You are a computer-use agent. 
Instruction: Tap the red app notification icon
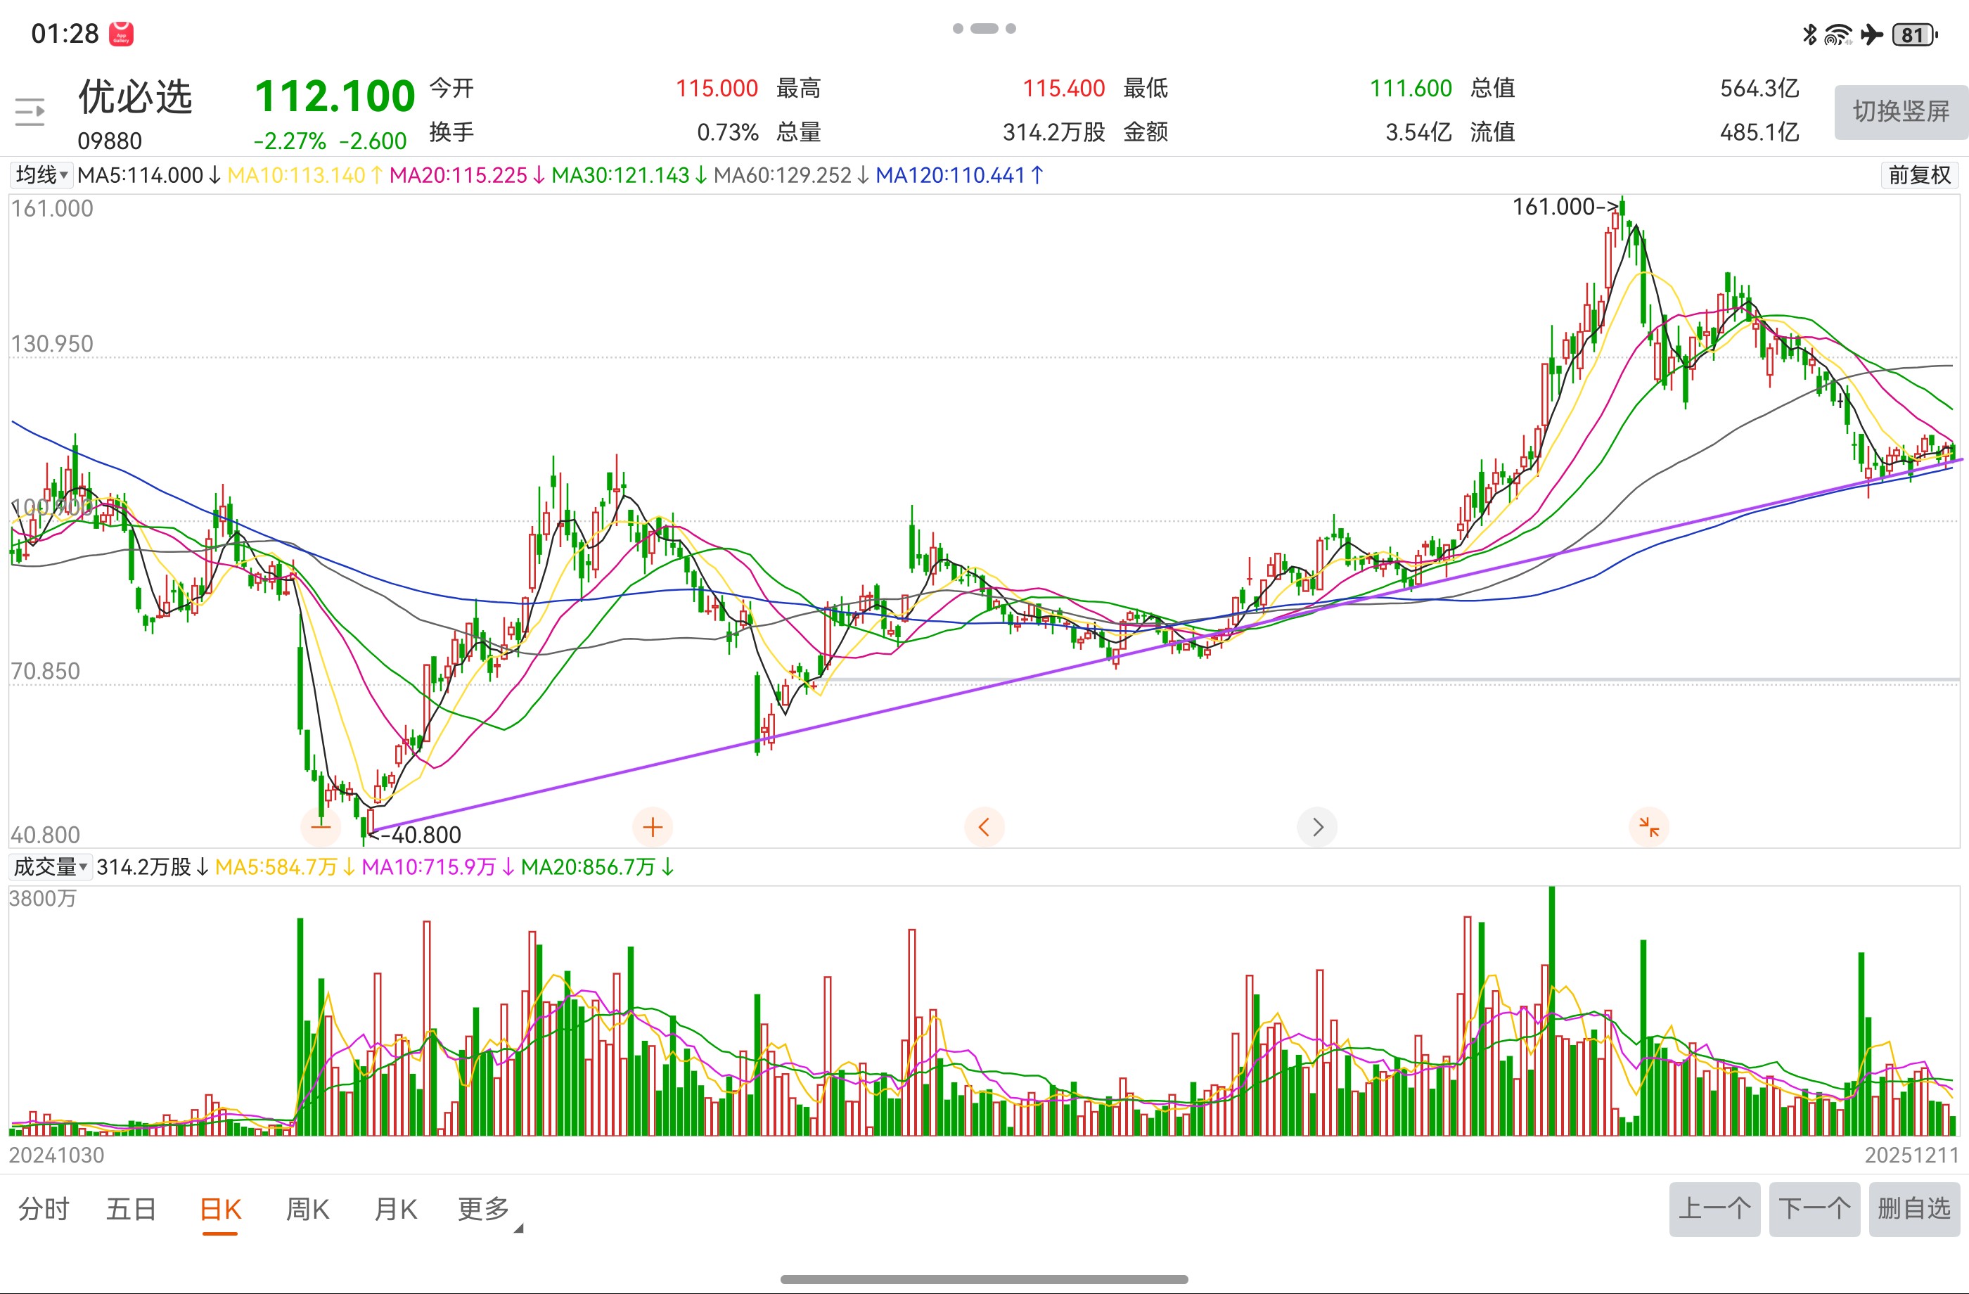122,34
